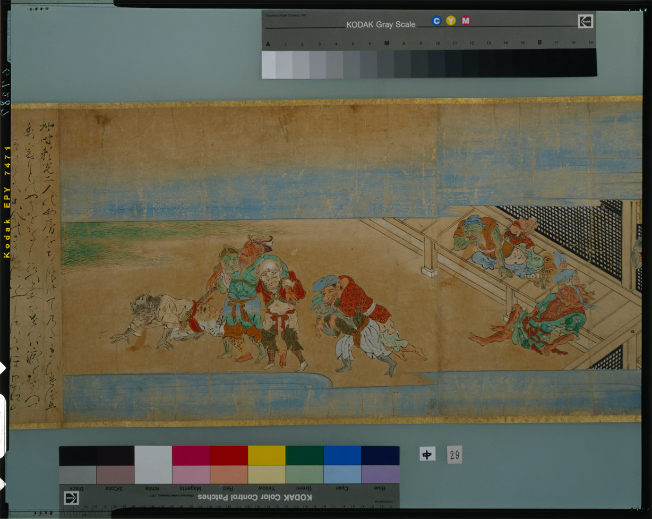Pick the full-strength Yellow control patch
Image resolution: width=652 pixels, height=519 pixels.
click(267, 456)
